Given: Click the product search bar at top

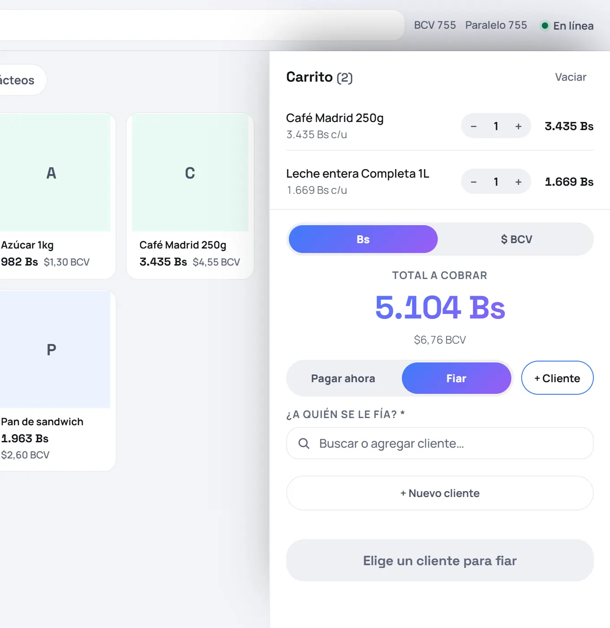Looking at the screenshot, I should [202, 25].
